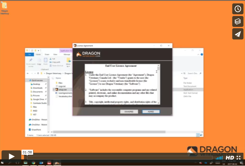The width and height of the screenshot is (245, 166).
Task: Adjust the video volume bars
Action: (219, 158)
